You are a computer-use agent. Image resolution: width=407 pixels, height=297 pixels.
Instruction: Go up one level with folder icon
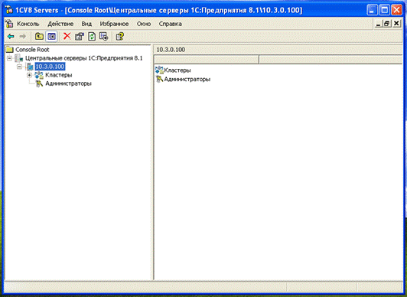tap(39, 36)
